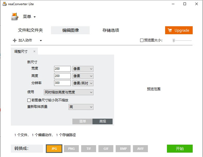Switch to the 文件和文件夹 tab
This screenshot has width=203, height=157.
click(x=30, y=30)
